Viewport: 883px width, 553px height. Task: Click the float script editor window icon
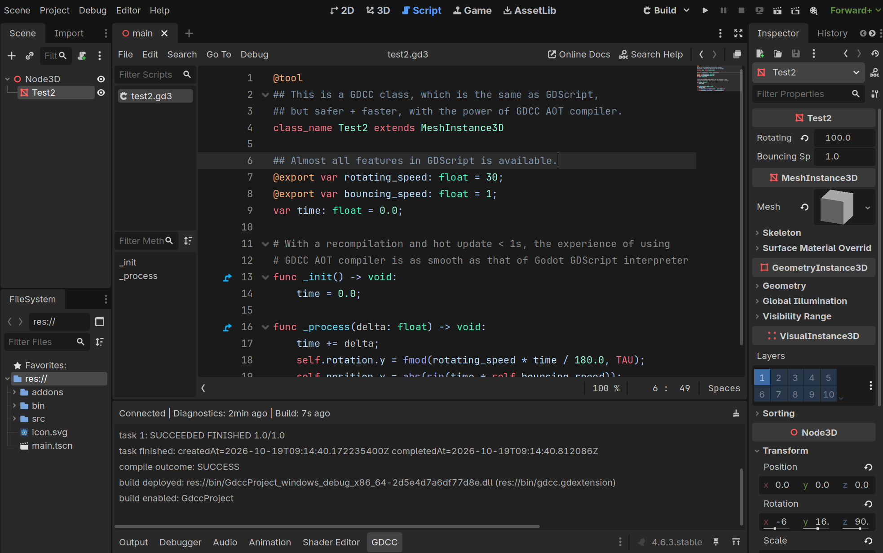pyautogui.click(x=737, y=54)
